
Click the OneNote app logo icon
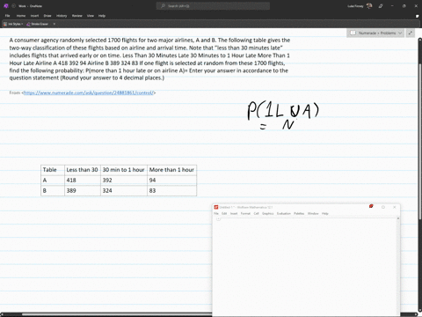click(6, 6)
